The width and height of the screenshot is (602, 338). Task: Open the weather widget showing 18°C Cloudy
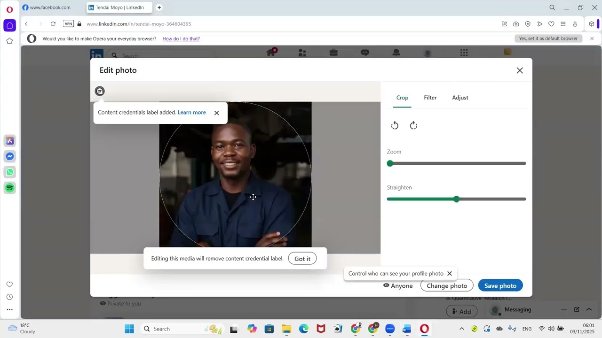click(22, 329)
